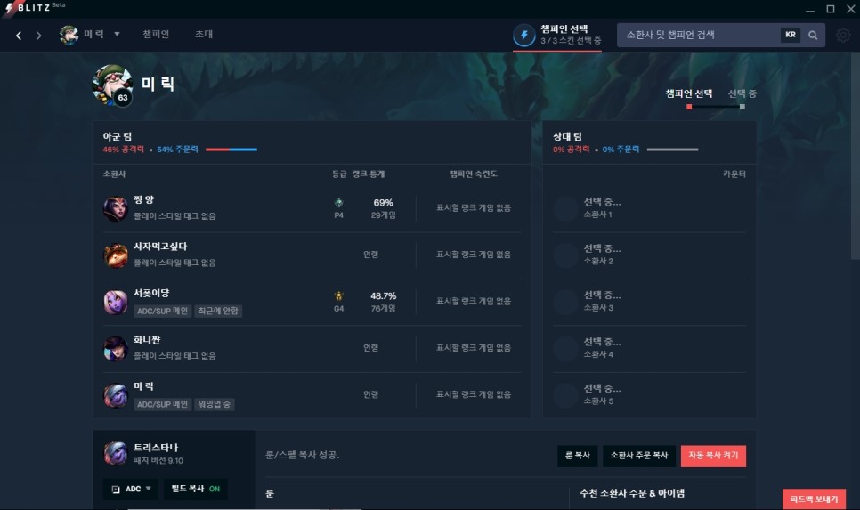Click the 최근에 안함 tag
This screenshot has height=510, width=860.
tap(218, 311)
